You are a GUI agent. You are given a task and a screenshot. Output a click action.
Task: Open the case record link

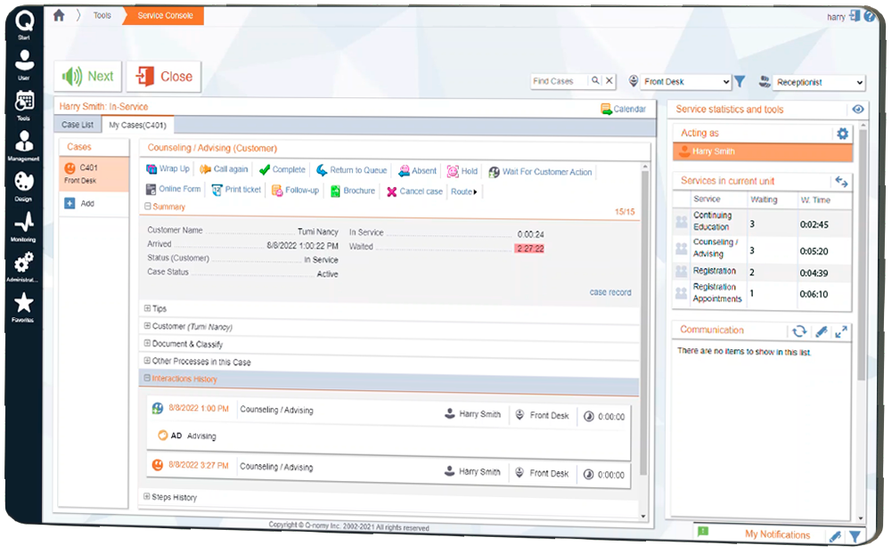point(610,292)
